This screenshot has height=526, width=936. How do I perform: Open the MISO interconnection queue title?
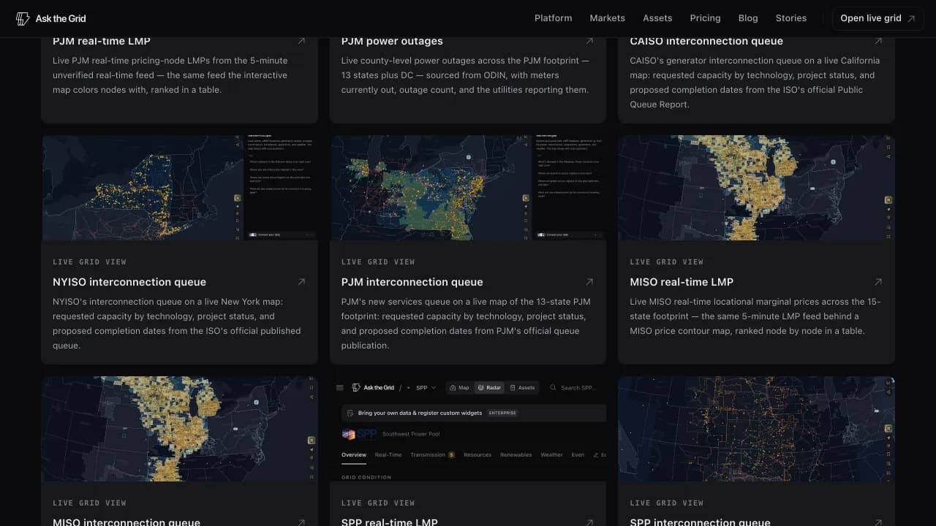click(x=127, y=522)
